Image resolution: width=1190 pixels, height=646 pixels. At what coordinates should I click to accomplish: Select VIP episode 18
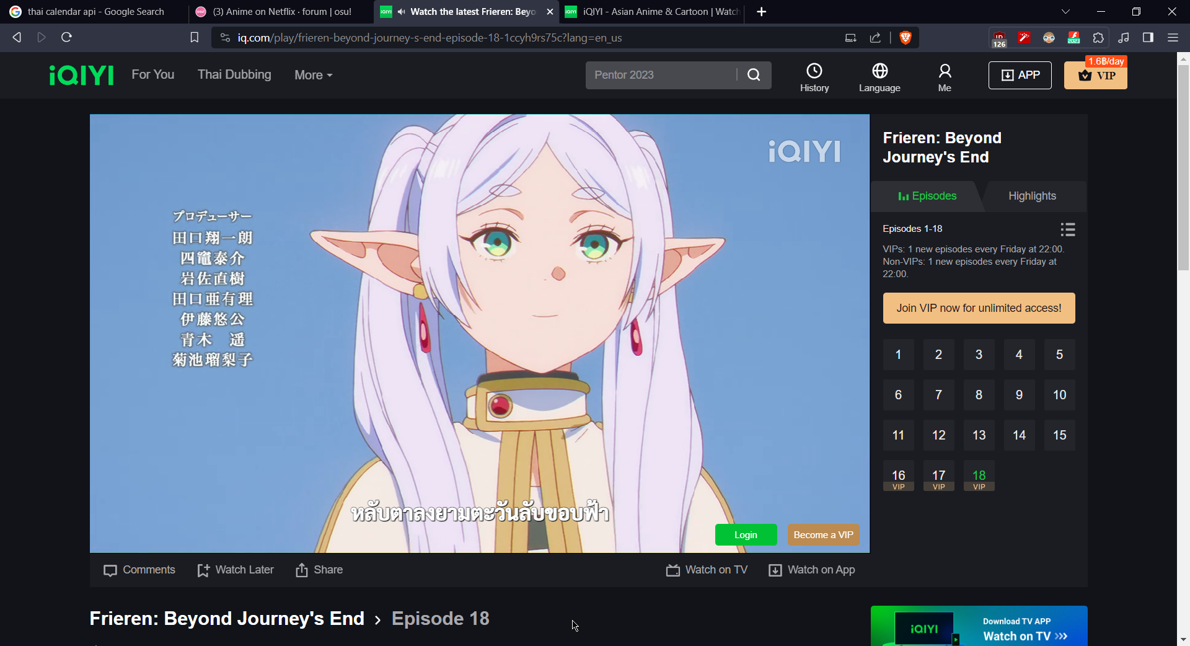pos(979,476)
